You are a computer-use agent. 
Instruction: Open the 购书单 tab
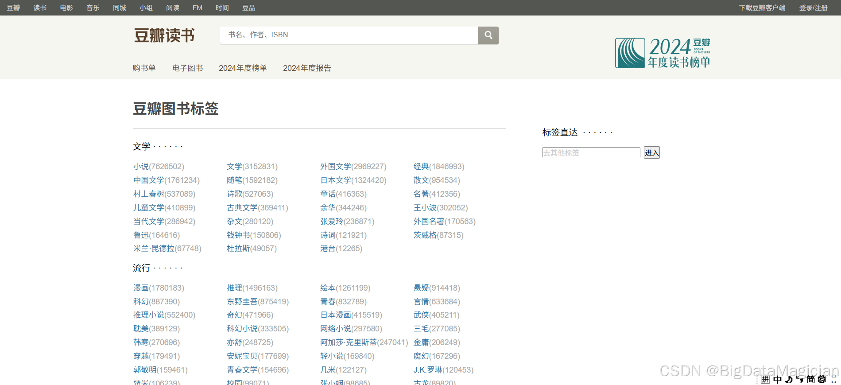click(144, 68)
